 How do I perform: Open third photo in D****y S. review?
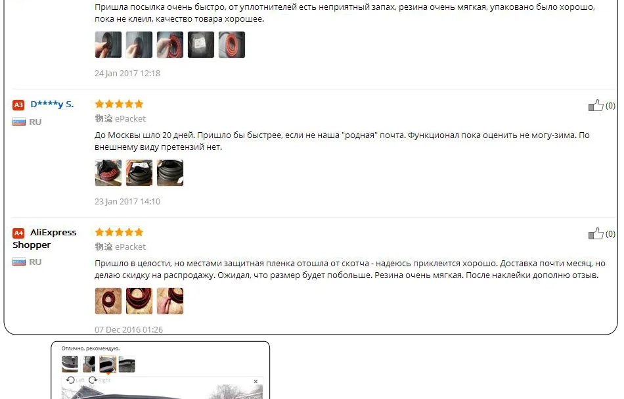[170, 173]
